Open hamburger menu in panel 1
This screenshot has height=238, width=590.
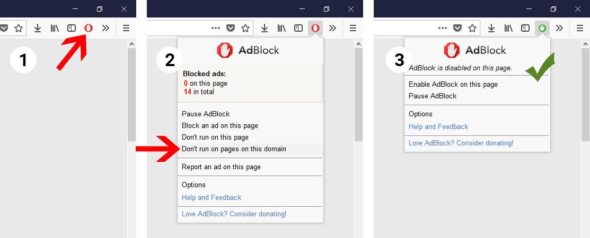126,28
